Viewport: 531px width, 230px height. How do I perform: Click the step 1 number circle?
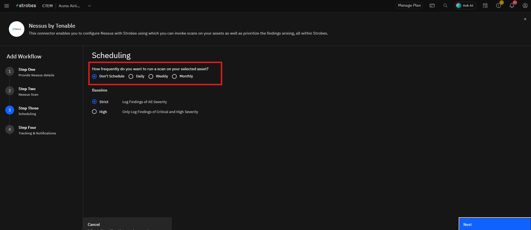pyautogui.click(x=10, y=71)
